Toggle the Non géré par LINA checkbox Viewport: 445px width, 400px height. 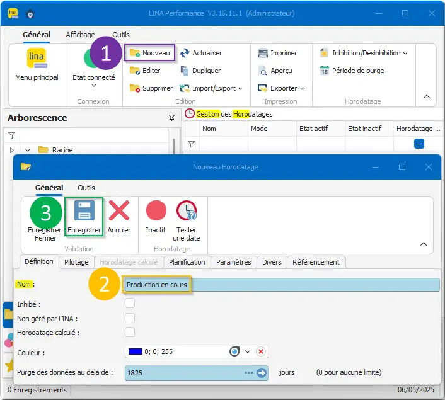[x=130, y=318]
